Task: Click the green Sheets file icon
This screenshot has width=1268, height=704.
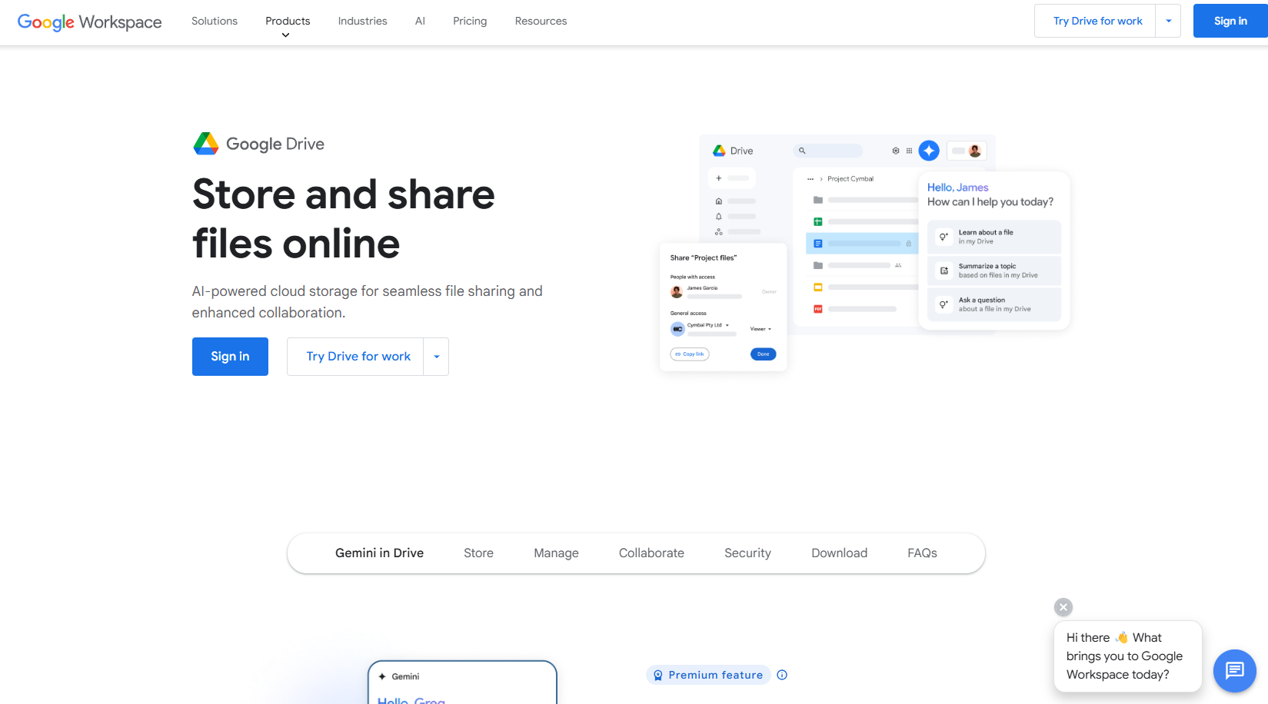Action: (818, 221)
